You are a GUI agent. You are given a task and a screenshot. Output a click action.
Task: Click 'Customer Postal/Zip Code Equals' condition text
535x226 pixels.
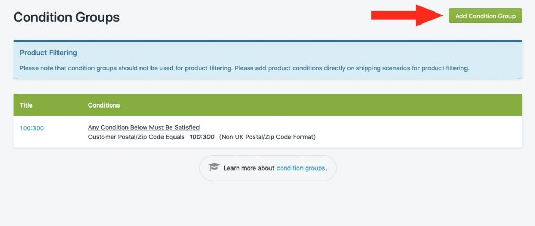click(x=136, y=137)
